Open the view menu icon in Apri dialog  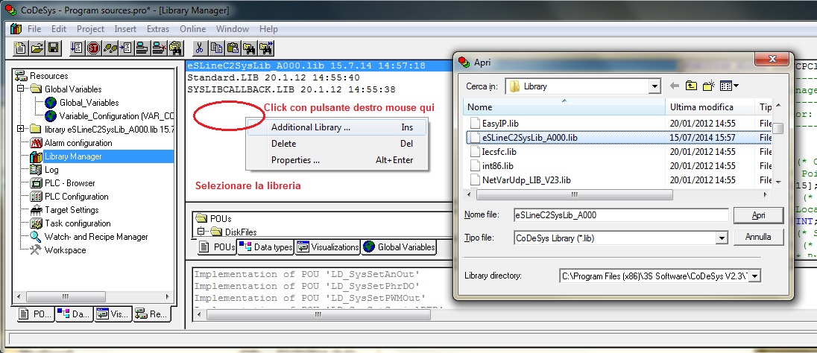tap(729, 86)
